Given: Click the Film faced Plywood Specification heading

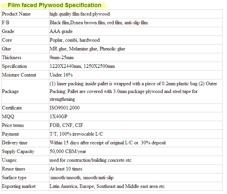Looking at the screenshot, I should [54, 5].
